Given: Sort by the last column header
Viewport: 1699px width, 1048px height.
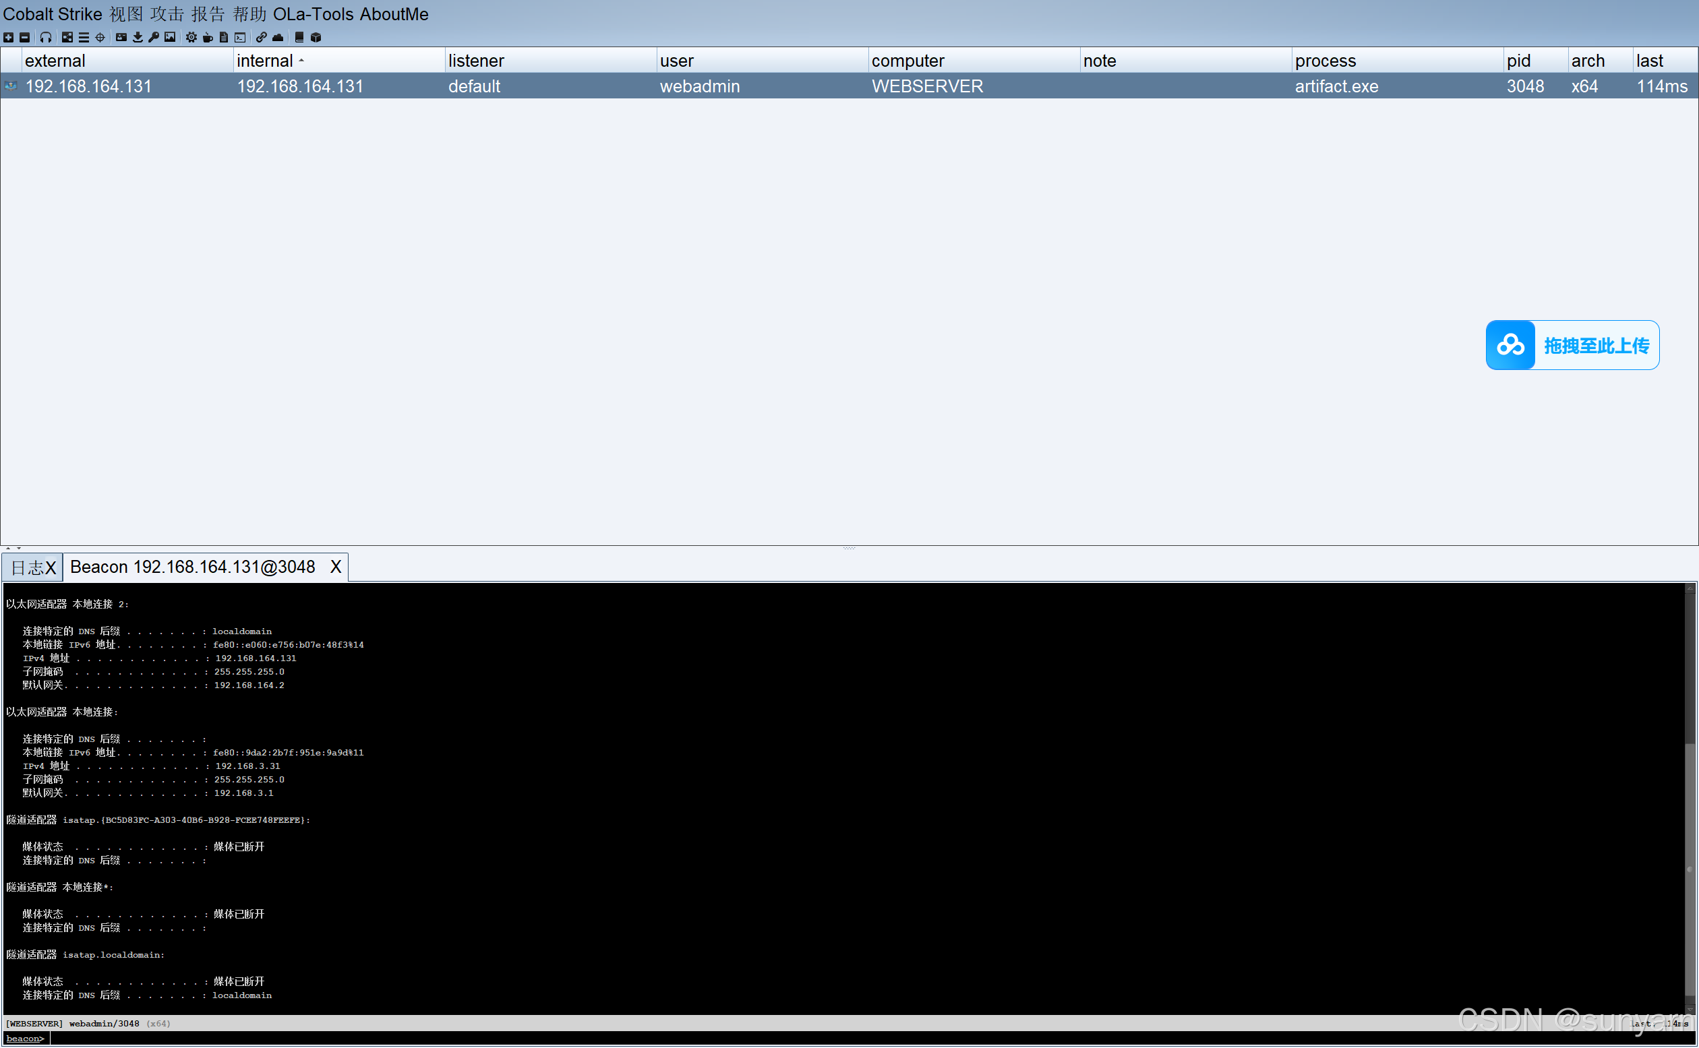Looking at the screenshot, I should point(1649,61).
